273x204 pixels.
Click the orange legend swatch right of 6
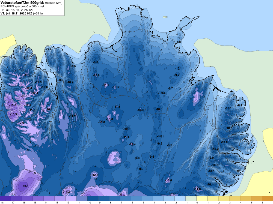tap(268, 199)
